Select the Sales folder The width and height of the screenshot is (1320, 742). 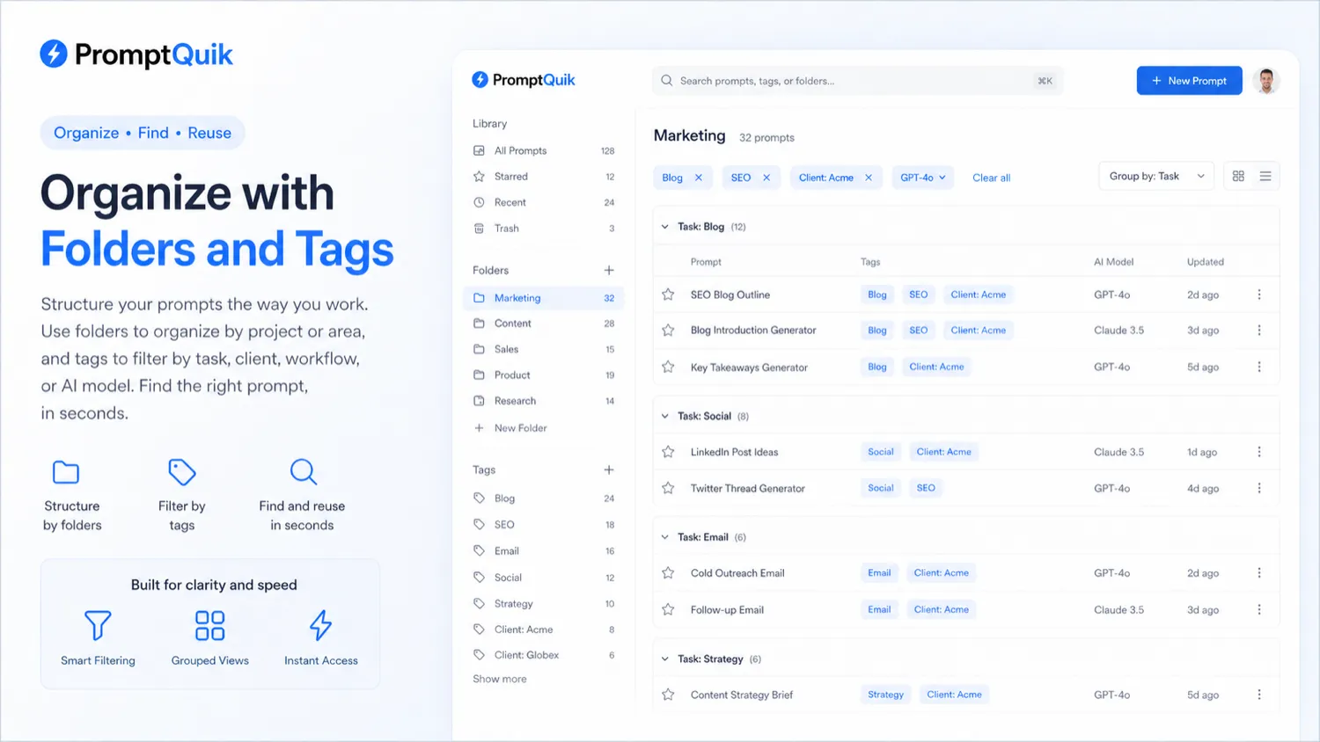coord(543,349)
